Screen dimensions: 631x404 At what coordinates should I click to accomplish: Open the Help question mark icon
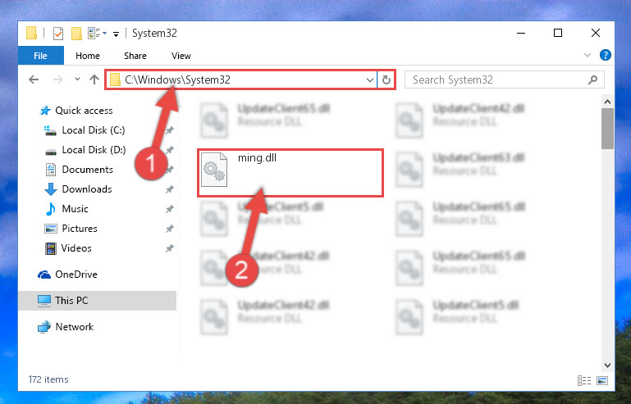click(606, 55)
